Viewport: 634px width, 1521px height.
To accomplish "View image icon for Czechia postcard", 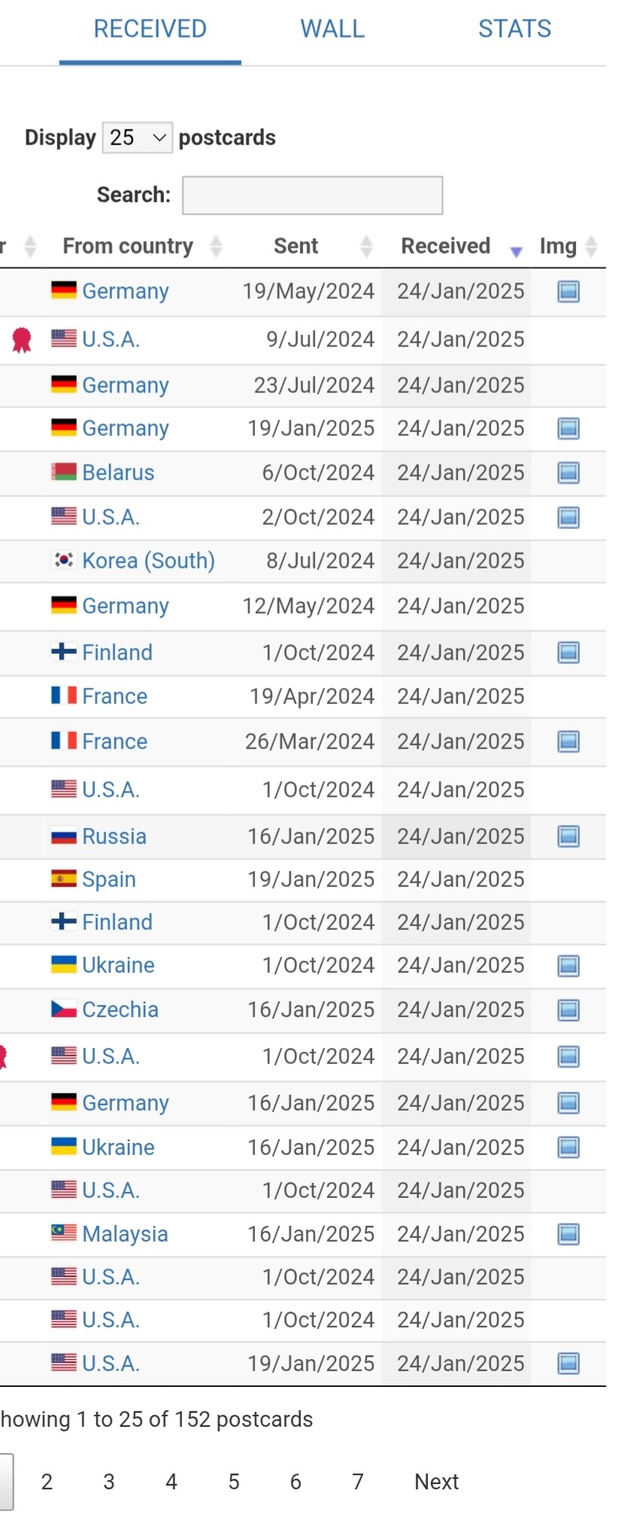I will [568, 1010].
